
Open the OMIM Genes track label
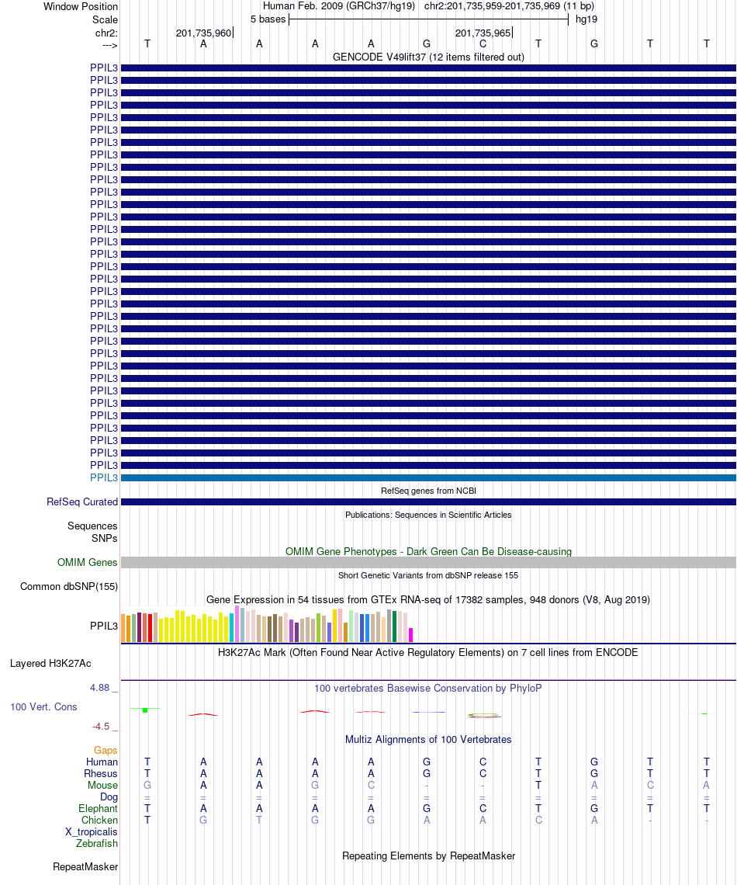pos(88,562)
